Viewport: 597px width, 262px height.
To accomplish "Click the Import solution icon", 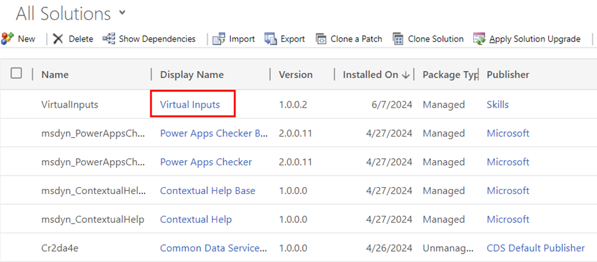I will (219, 39).
